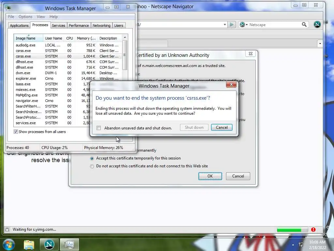Click the Netscape search magnifier icon
The height and width of the screenshot is (251, 334).
click(x=304, y=25)
